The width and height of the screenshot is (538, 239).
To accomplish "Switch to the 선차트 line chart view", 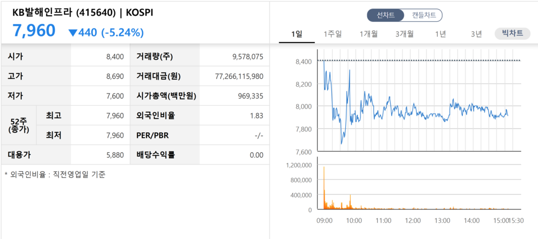I will pyautogui.click(x=386, y=16).
